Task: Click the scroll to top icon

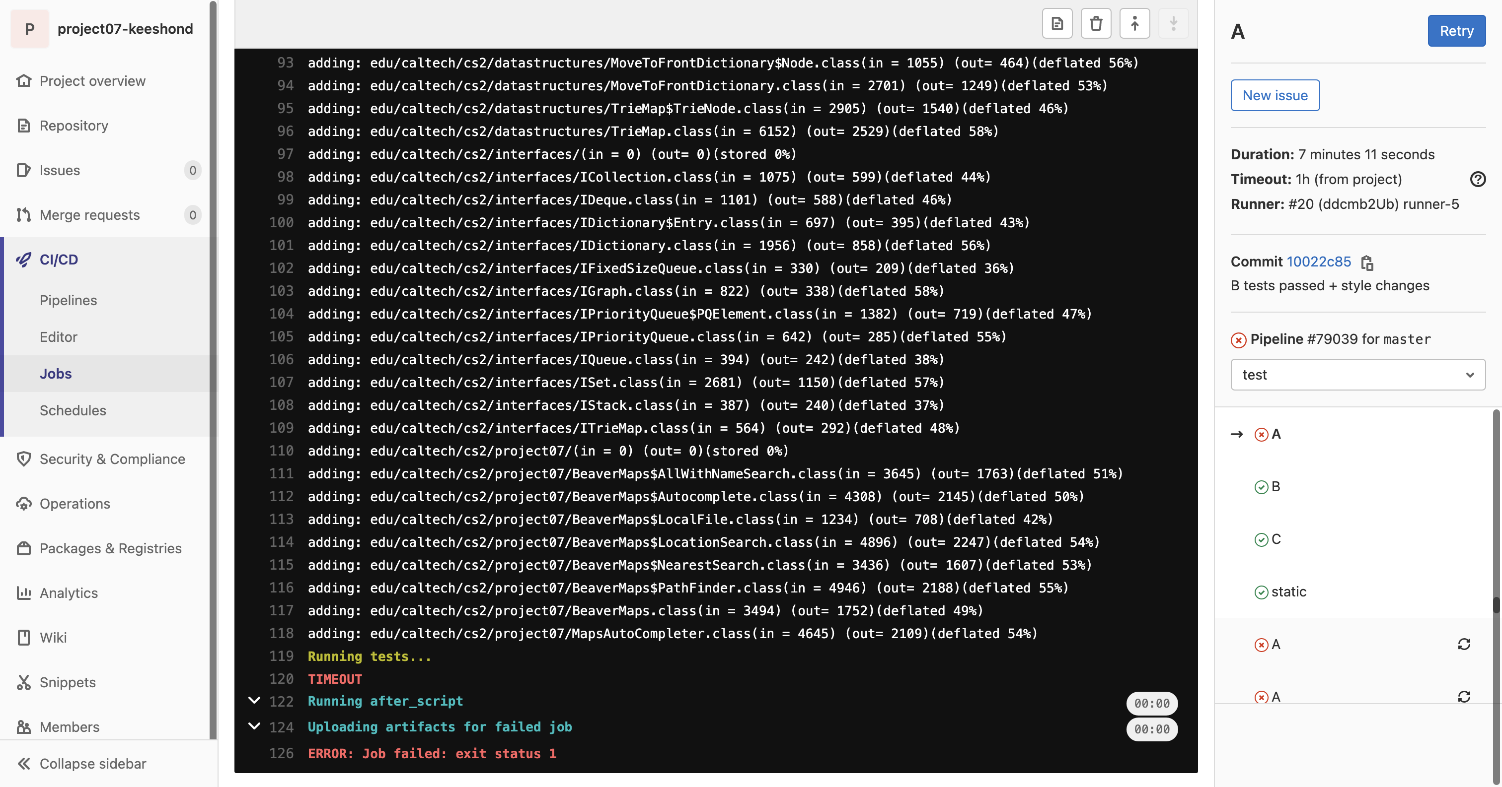Action: pos(1134,24)
